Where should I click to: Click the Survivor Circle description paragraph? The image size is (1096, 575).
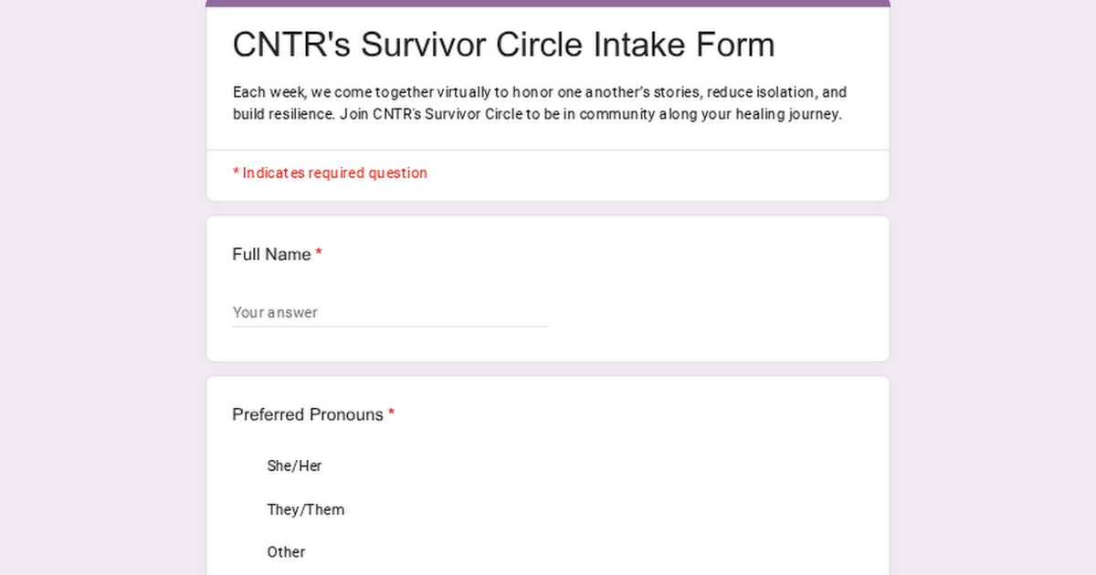pyautogui.click(x=539, y=102)
